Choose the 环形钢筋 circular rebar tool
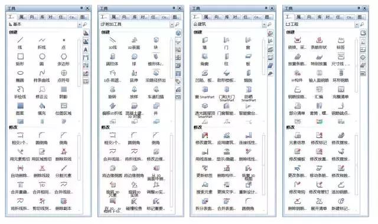This screenshot has height=224, width=378. coord(341,76)
